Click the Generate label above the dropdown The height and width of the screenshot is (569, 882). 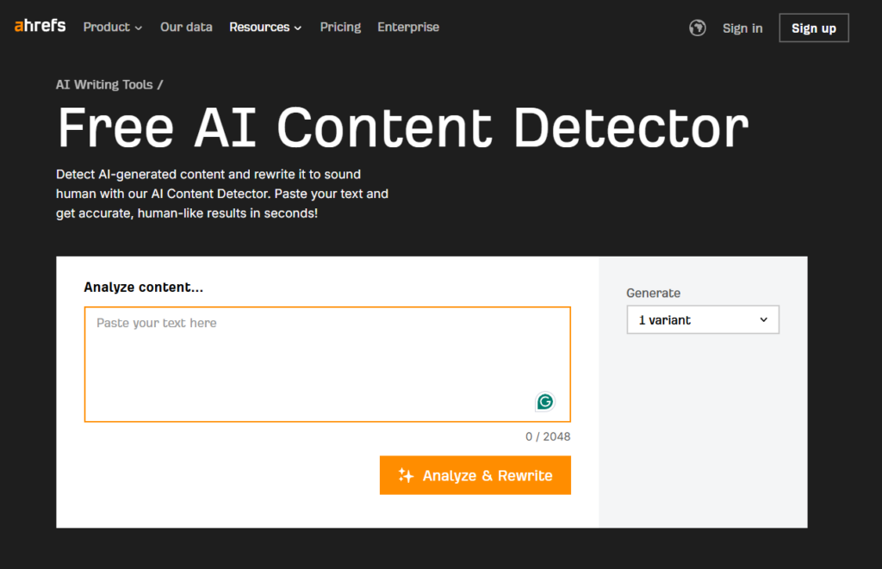pos(653,293)
